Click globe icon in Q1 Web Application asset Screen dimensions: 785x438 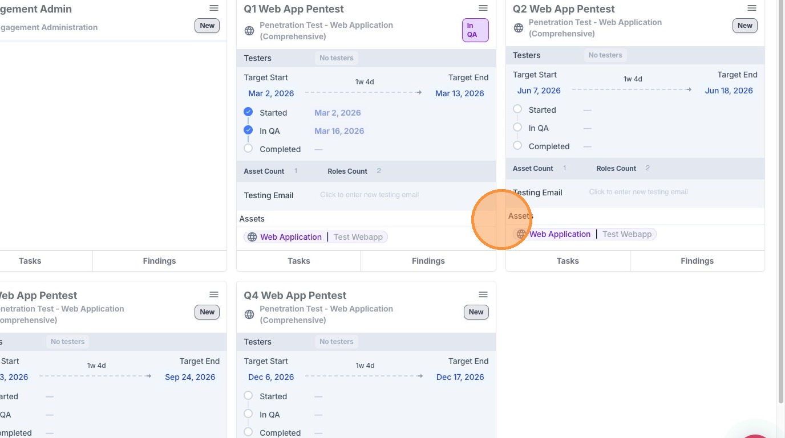(x=252, y=237)
